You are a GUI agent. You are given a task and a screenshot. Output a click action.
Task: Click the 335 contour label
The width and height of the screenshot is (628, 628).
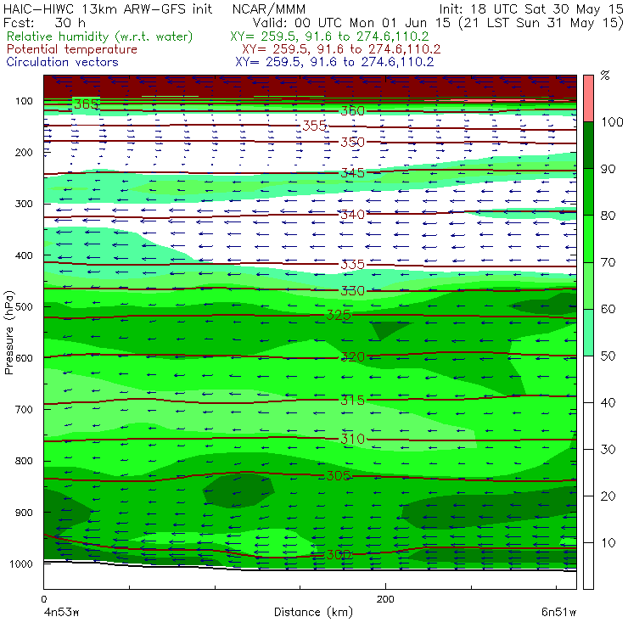point(352,264)
